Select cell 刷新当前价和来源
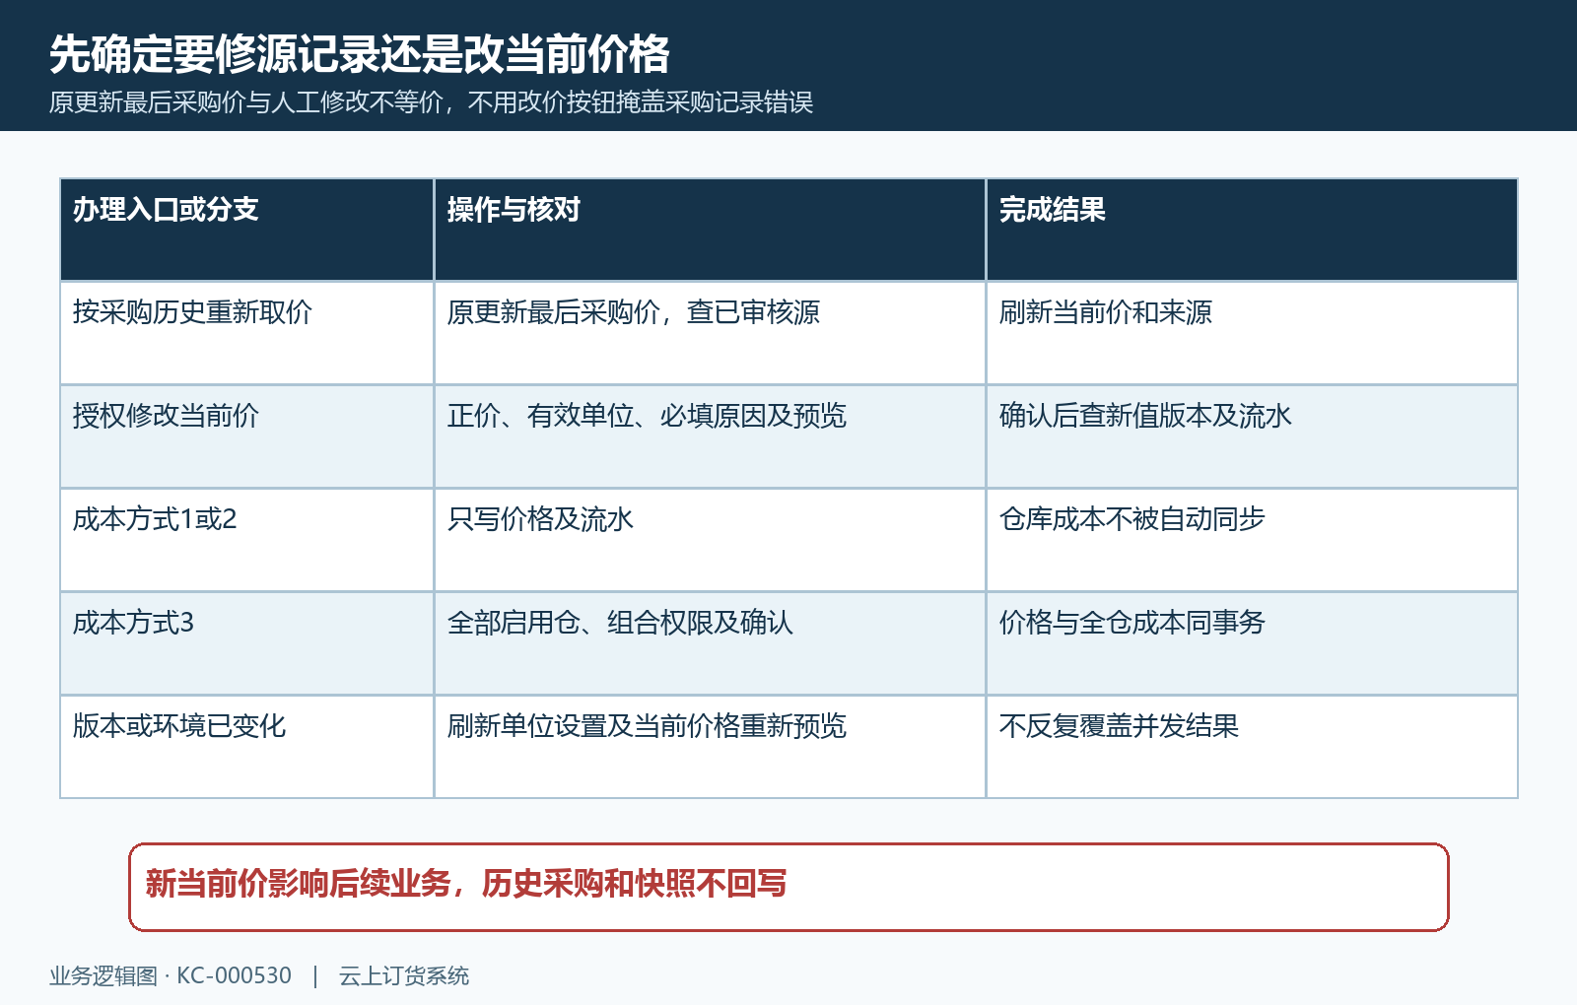The height and width of the screenshot is (1005, 1577). (1252, 333)
